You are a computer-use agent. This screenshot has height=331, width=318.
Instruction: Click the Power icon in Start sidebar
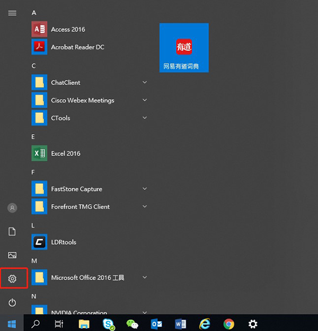click(12, 302)
